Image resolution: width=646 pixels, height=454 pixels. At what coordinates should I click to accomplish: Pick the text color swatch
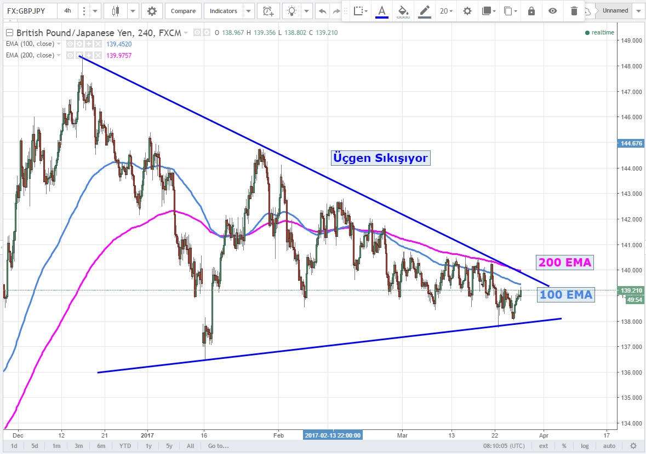[382, 11]
